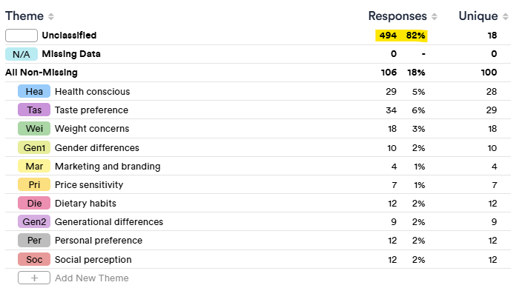Click the highlighted 494 82% responses value
The height and width of the screenshot is (288, 522).
(x=401, y=36)
